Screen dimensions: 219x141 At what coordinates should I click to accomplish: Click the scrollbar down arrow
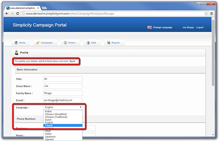[213, 135]
